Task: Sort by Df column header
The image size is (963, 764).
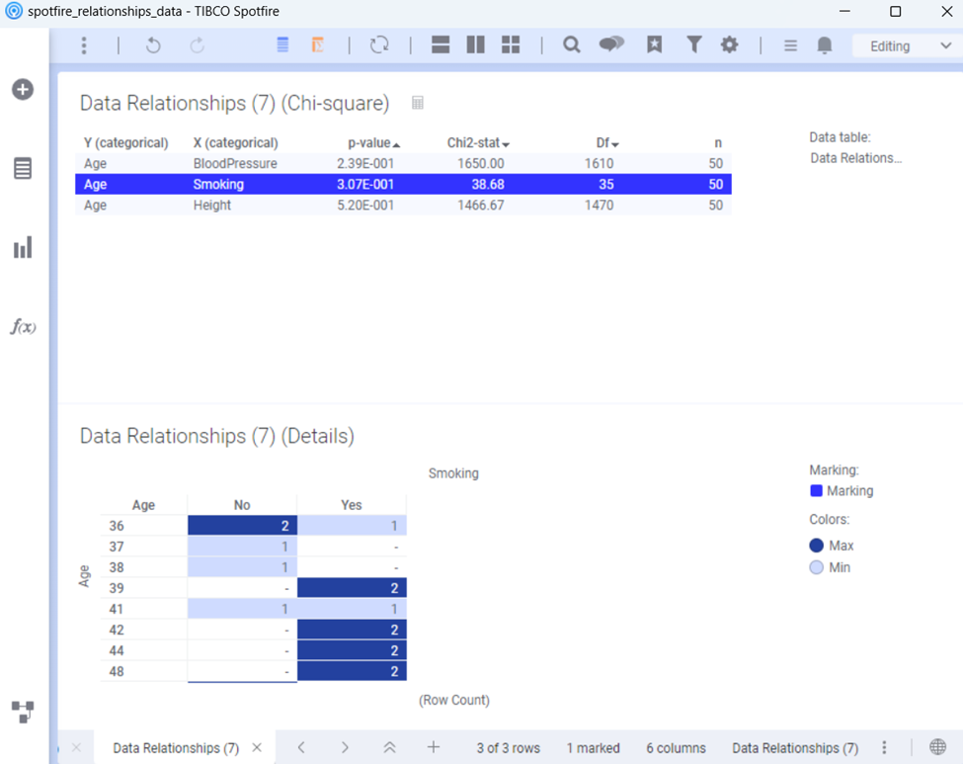Action: coord(606,142)
